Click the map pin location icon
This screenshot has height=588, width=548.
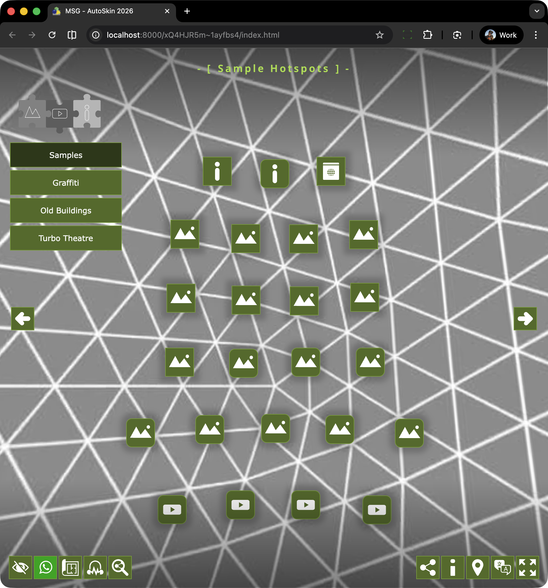click(477, 567)
